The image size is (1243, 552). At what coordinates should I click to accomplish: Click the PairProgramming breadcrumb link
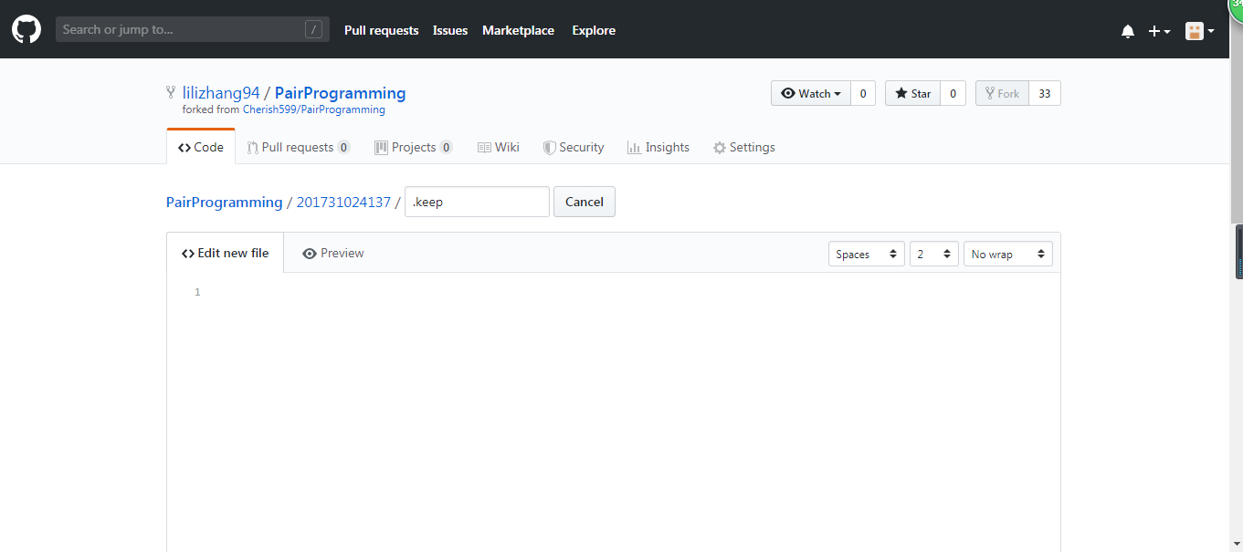[224, 202]
